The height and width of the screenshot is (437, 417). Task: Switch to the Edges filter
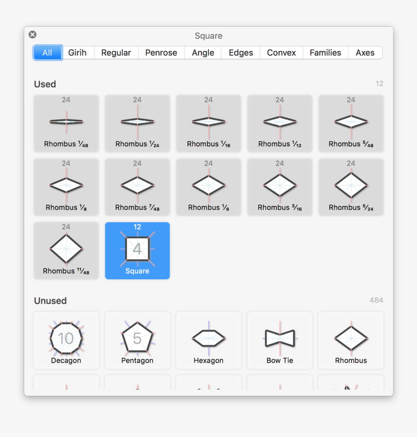pos(241,52)
